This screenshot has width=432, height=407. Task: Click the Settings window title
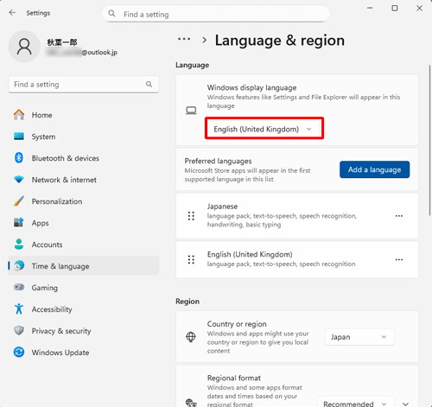click(x=38, y=13)
